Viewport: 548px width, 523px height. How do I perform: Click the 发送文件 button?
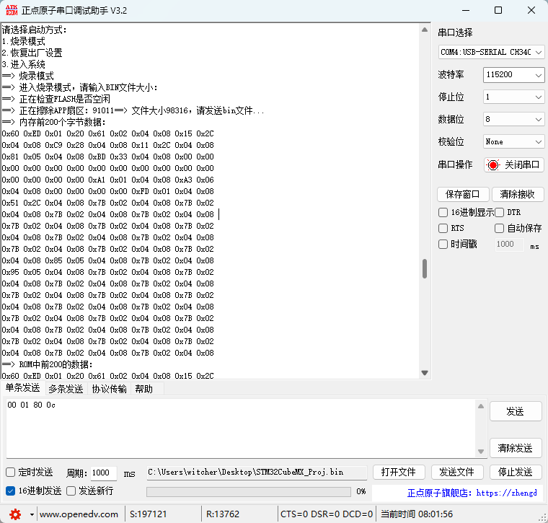tap(457, 473)
